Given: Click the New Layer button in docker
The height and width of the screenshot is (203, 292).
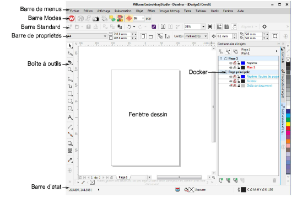Looking at the screenshot, I should [x=221, y=180].
